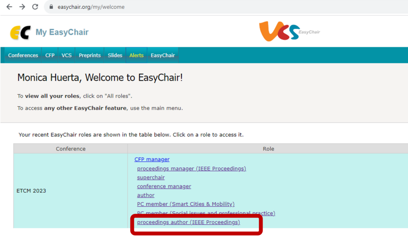
Task: Click the browser forward arrow
Action: tap(22, 7)
